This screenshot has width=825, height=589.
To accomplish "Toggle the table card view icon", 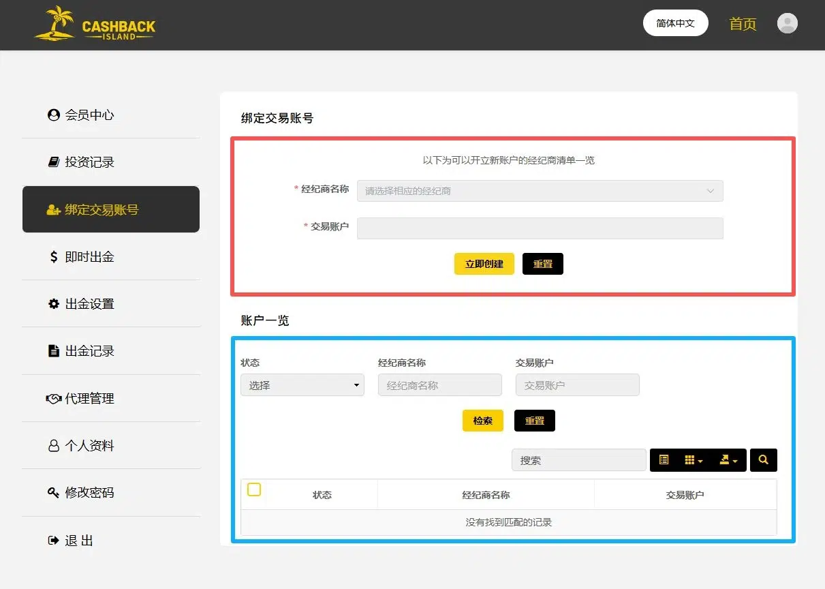I will click(664, 460).
